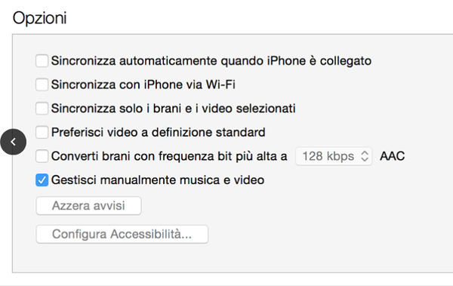
Task: Click the round back chevron button
Action: coord(14,142)
